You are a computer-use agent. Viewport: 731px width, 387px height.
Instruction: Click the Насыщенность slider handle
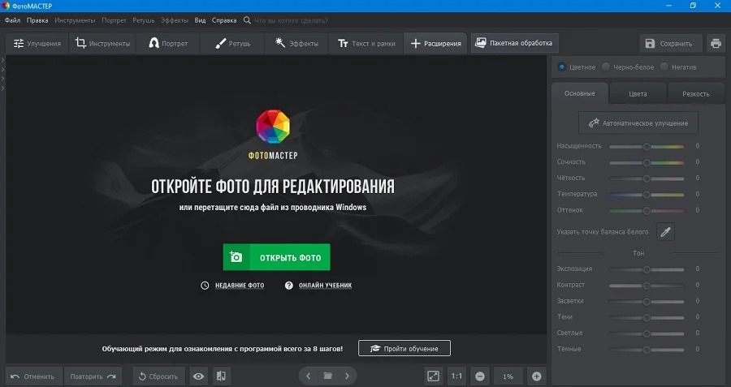647,147
